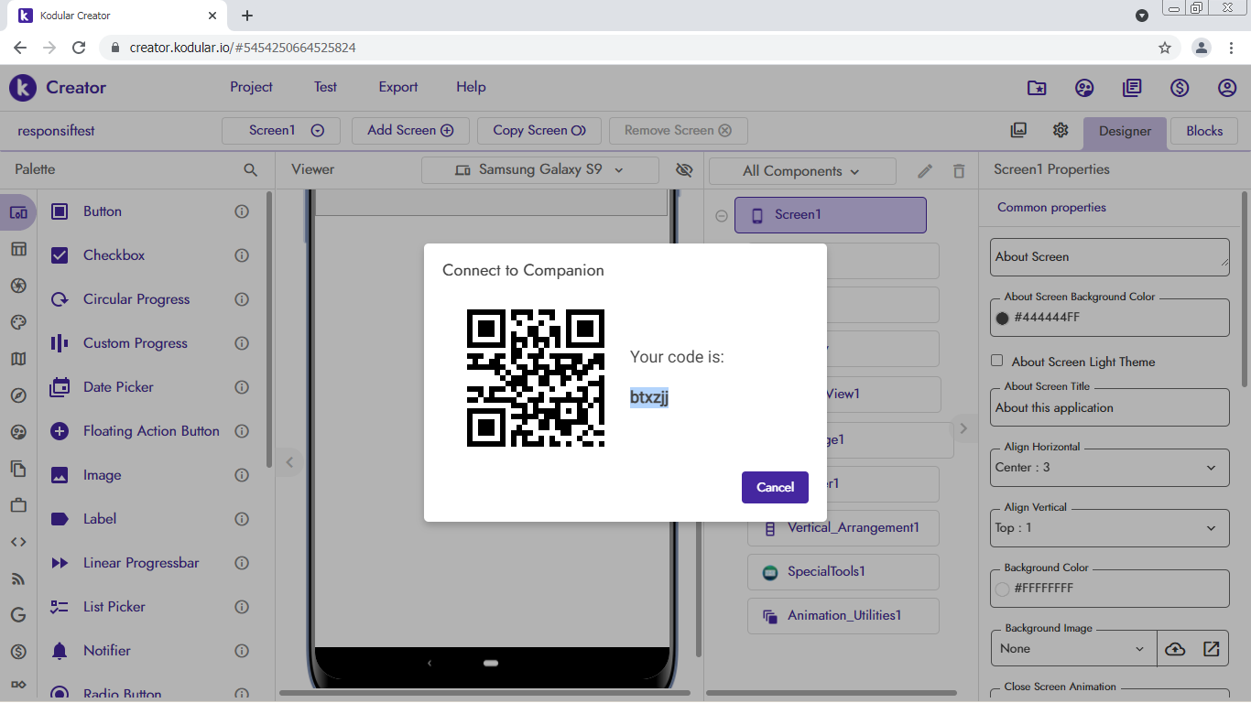Upload a background image via cloud icon
1251x703 pixels.
coord(1175,649)
